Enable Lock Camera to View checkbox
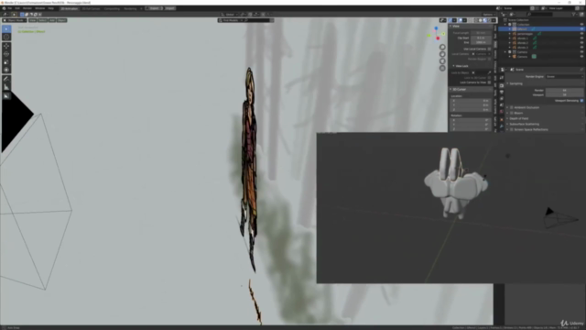The image size is (586, 330). pos(489,82)
